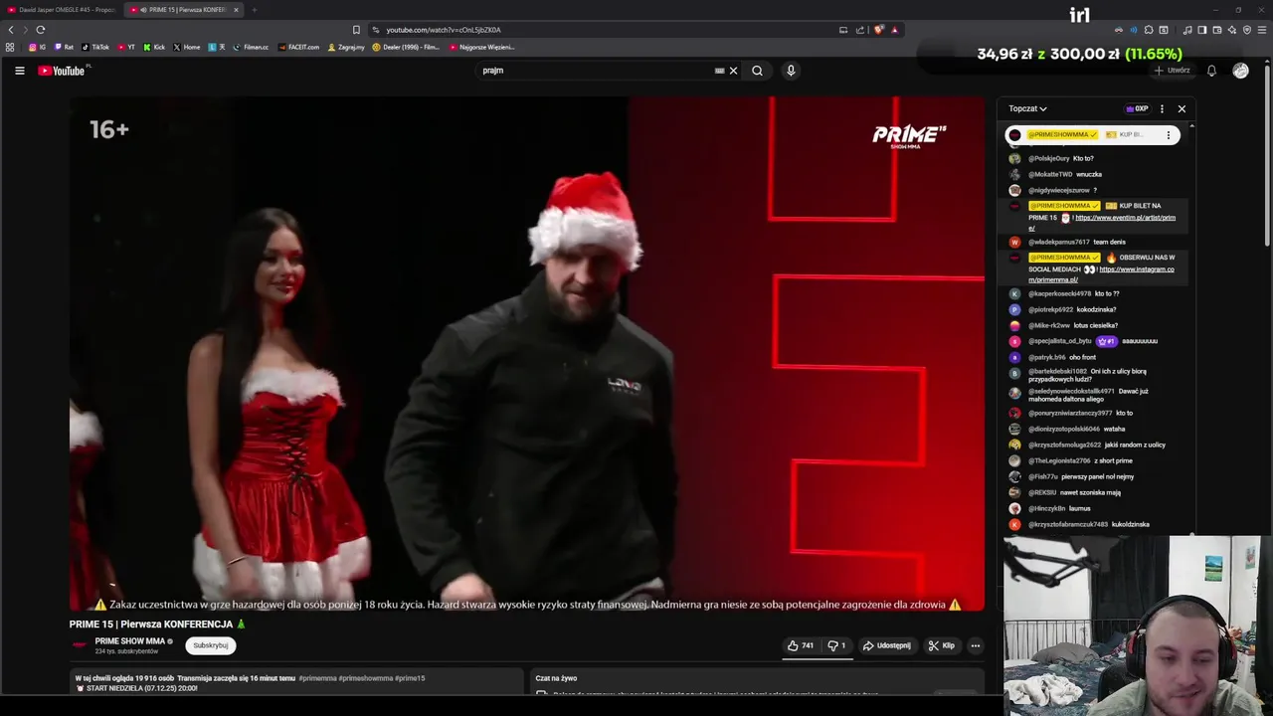This screenshot has height=716, width=1273.
Task: Open the IG bookmark
Action: (x=38, y=47)
